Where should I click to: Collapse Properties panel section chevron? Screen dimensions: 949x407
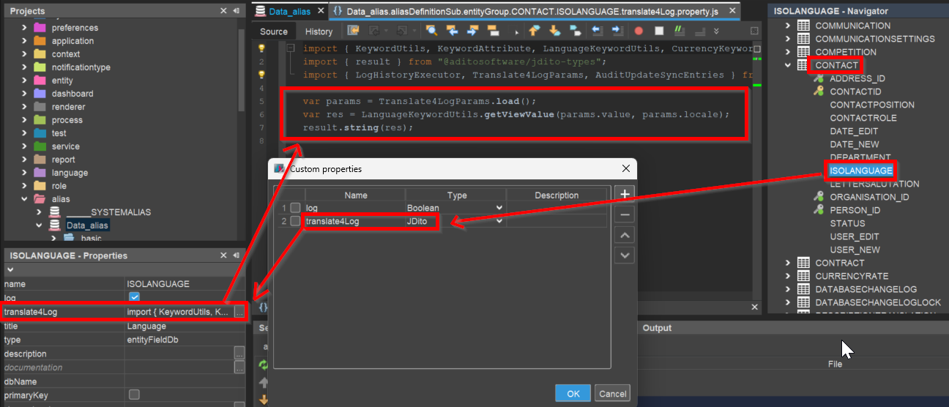click(x=10, y=270)
